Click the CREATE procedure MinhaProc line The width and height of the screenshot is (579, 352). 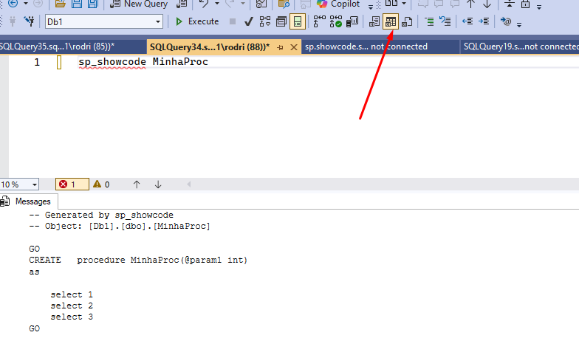(138, 260)
